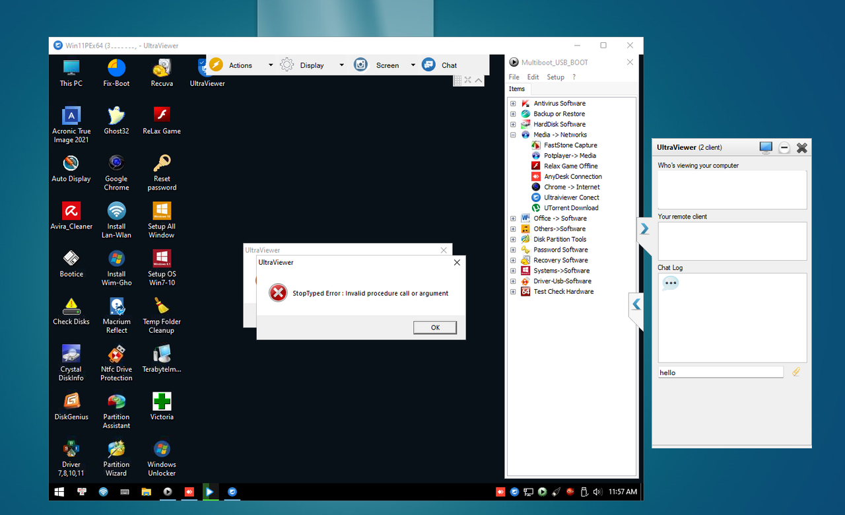Select the Temp Folder Cleanup broom icon
The height and width of the screenshot is (515, 845).
pos(162,316)
